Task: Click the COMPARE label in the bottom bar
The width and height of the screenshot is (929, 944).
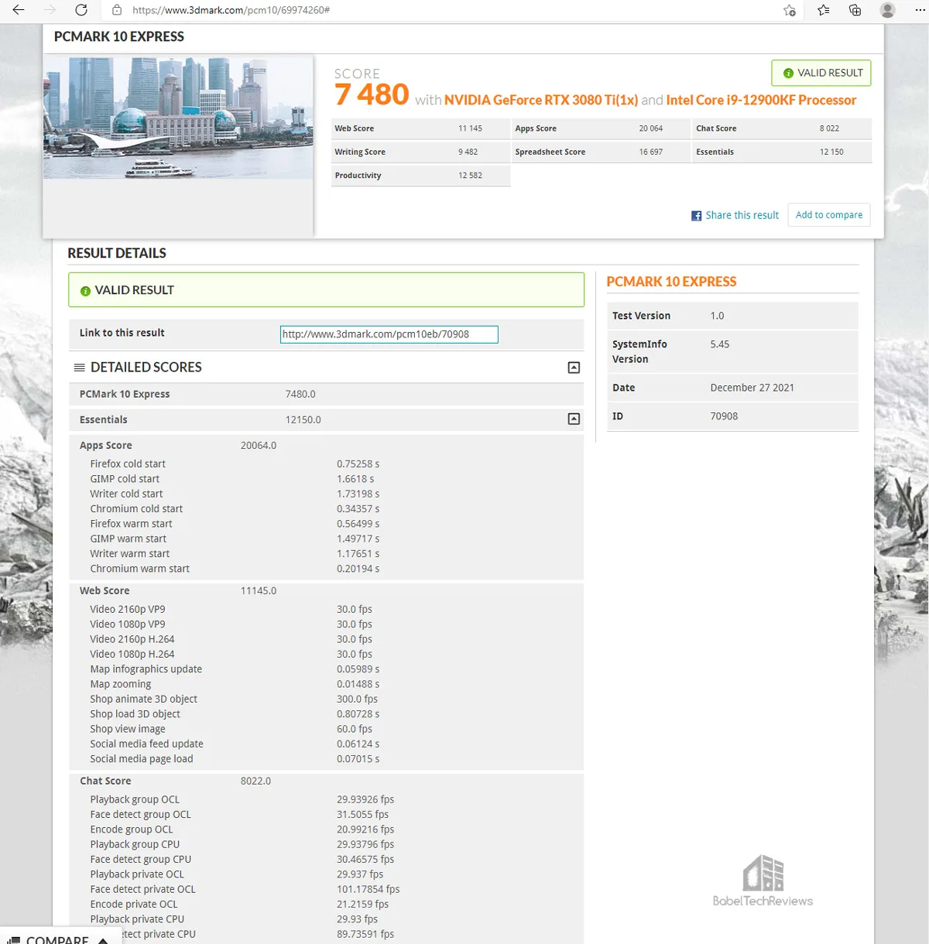Action: coord(57,939)
